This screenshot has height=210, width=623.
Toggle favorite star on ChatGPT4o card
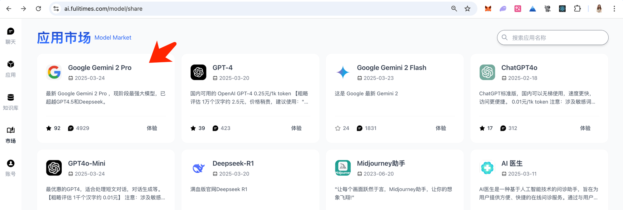point(482,128)
